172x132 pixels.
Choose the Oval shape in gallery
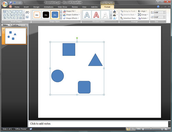tap(17, 11)
